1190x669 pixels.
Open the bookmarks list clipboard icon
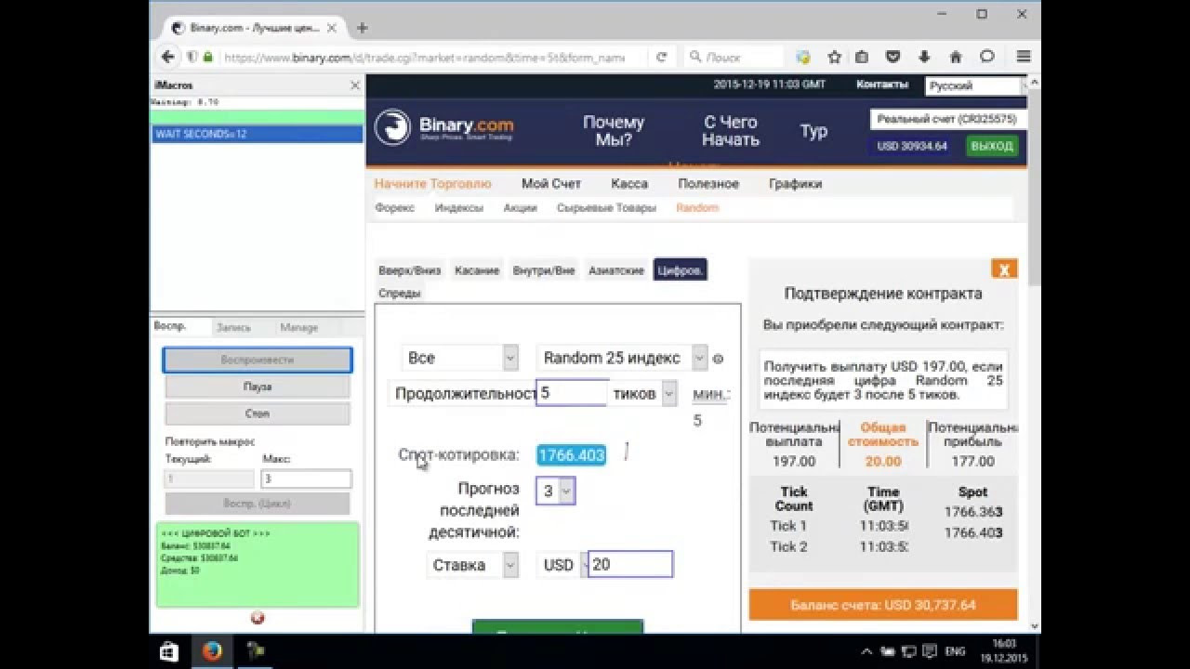pos(862,57)
